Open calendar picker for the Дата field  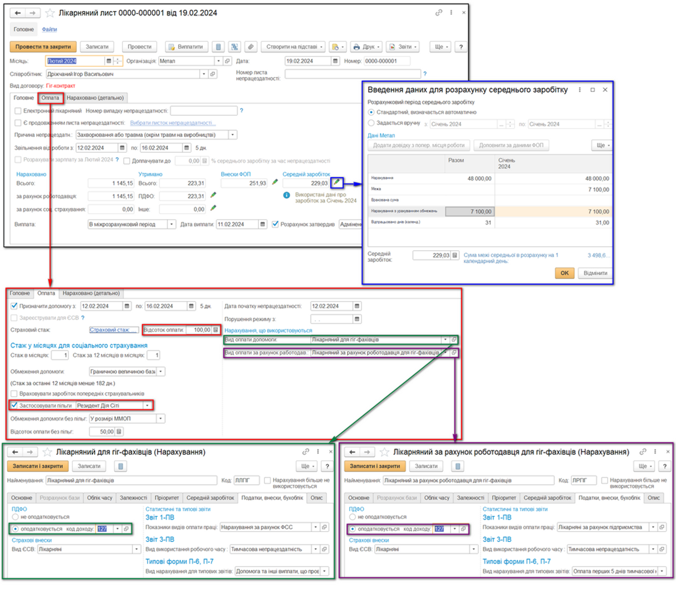pos(335,61)
